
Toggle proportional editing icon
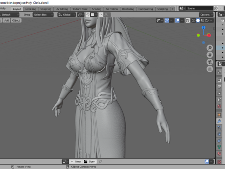tap(101, 15)
